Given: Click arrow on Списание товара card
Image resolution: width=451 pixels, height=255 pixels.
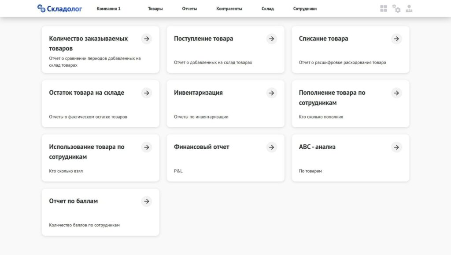Looking at the screenshot, I should pyautogui.click(x=396, y=39).
